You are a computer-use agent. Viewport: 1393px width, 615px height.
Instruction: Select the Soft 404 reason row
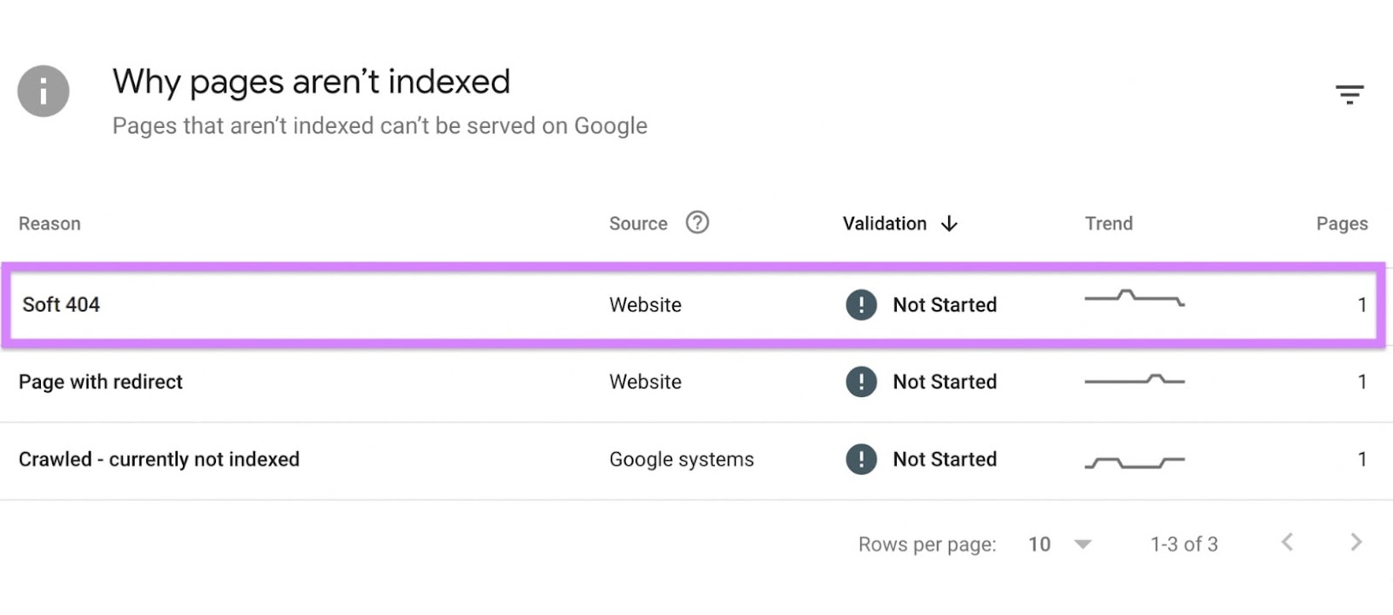[61, 305]
